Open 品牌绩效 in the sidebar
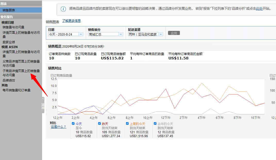The image size is (276, 160). point(9,80)
